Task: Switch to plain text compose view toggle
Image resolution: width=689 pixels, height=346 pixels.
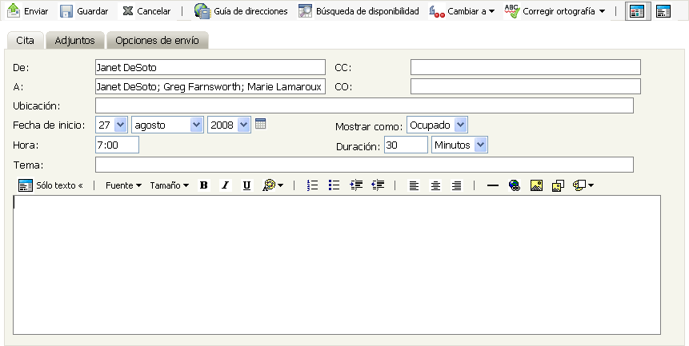Action: (663, 11)
